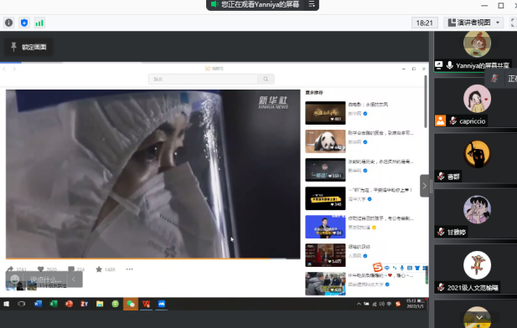This screenshot has height=328, width=517.
Task: Click the search magnifier icon
Action: tap(266, 79)
